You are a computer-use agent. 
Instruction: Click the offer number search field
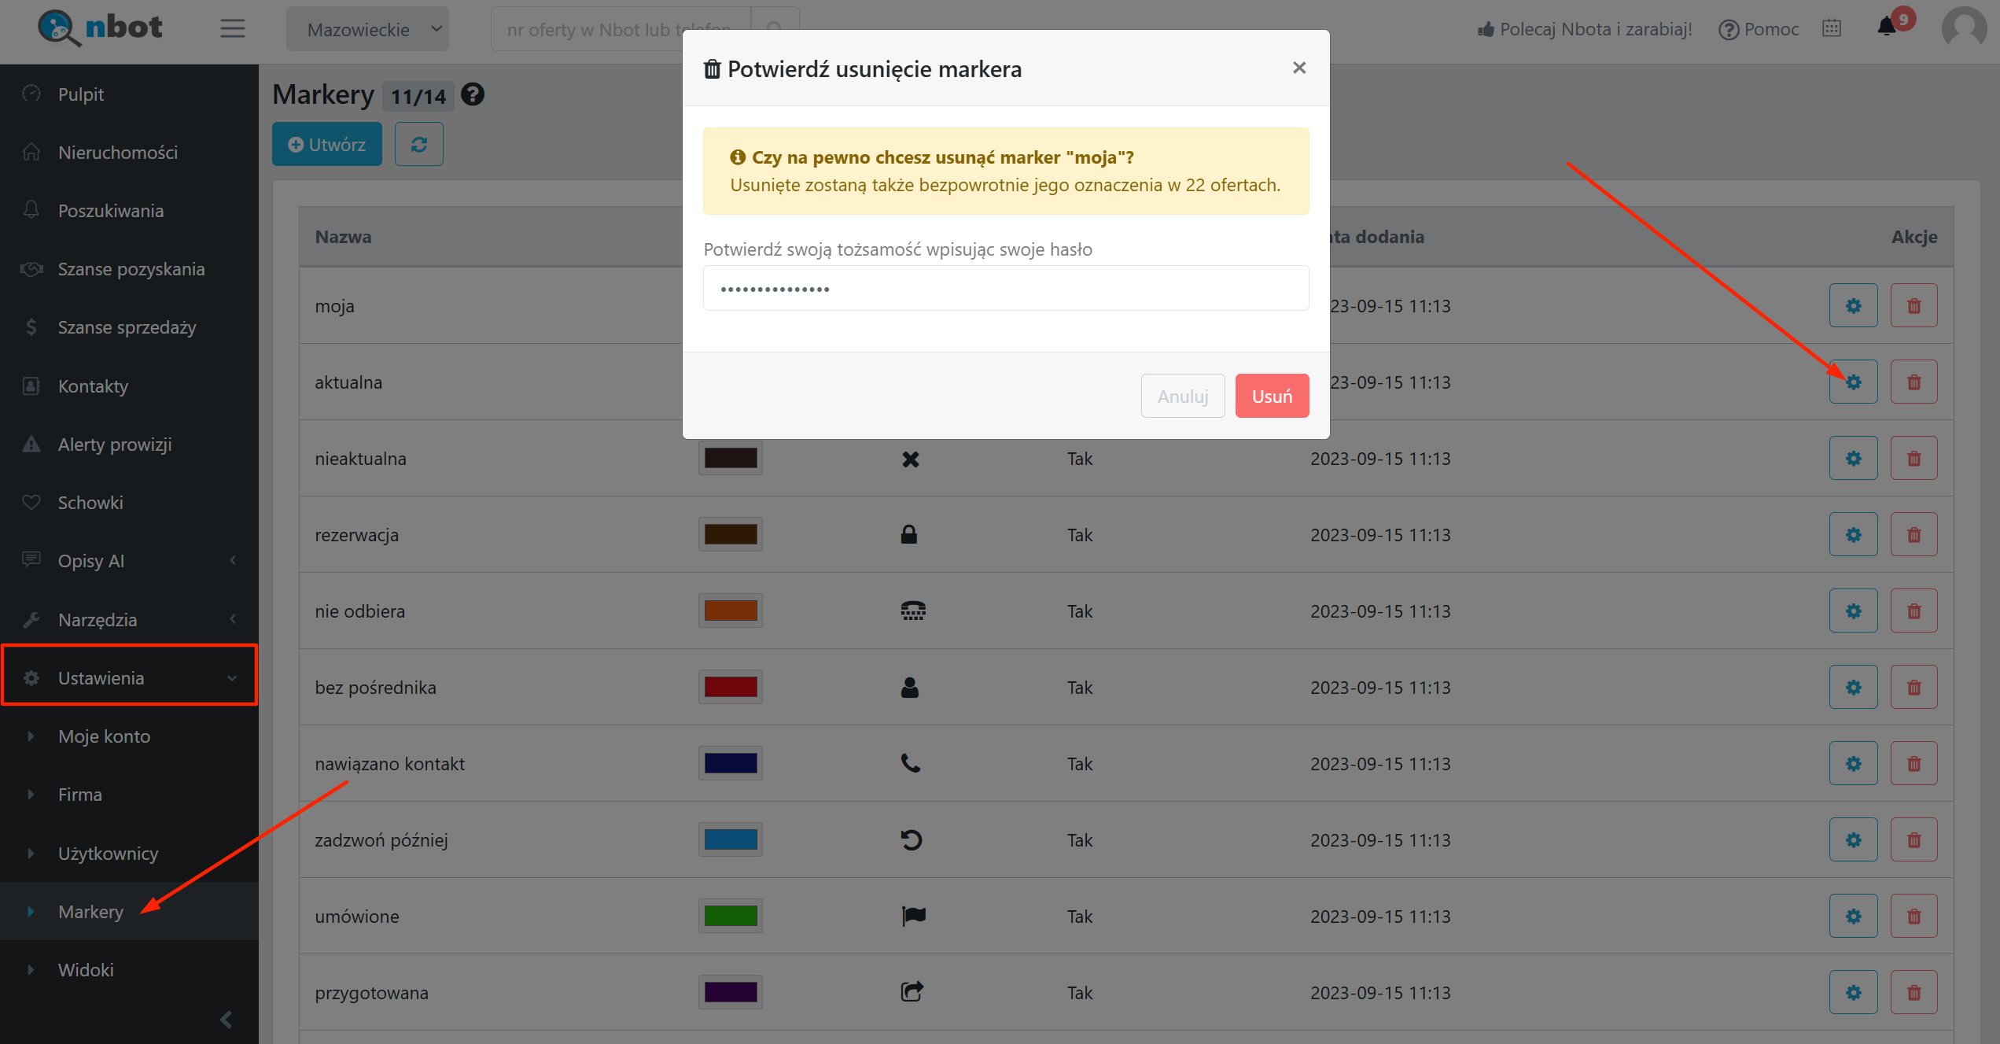(x=621, y=29)
